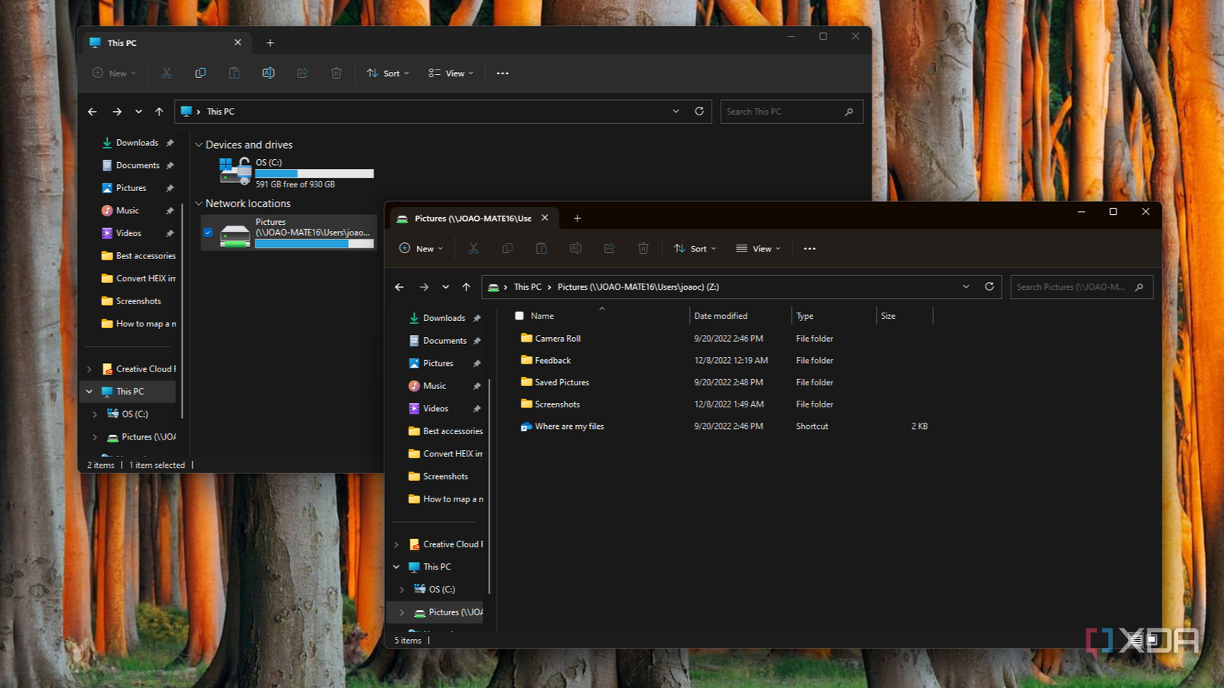This screenshot has width=1224, height=688.
Task: Select the Paste icon in the Pictures window
Action: (541, 248)
